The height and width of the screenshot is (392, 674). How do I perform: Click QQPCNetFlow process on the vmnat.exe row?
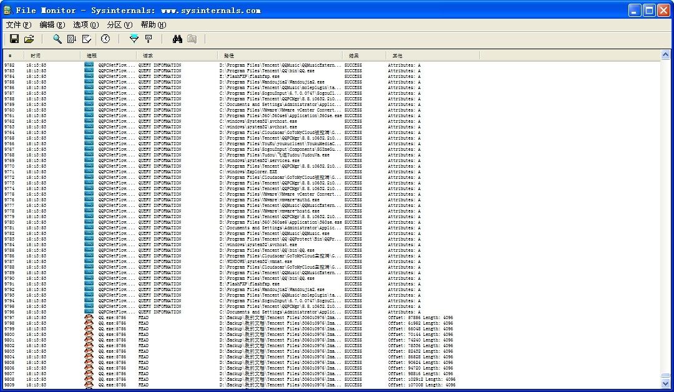[117, 262]
